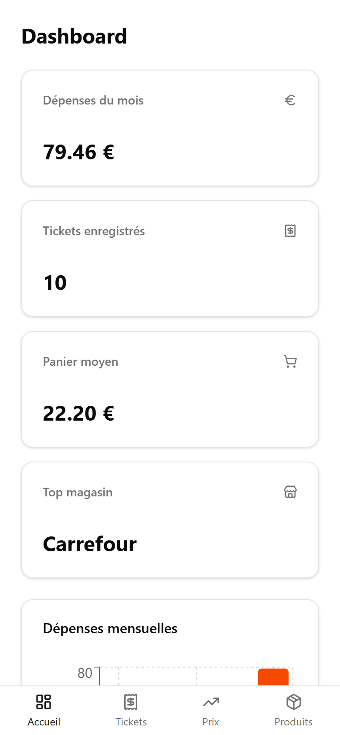Viewport: 340px width, 735px height.
Task: Select the Accueil tab label
Action: tap(44, 722)
